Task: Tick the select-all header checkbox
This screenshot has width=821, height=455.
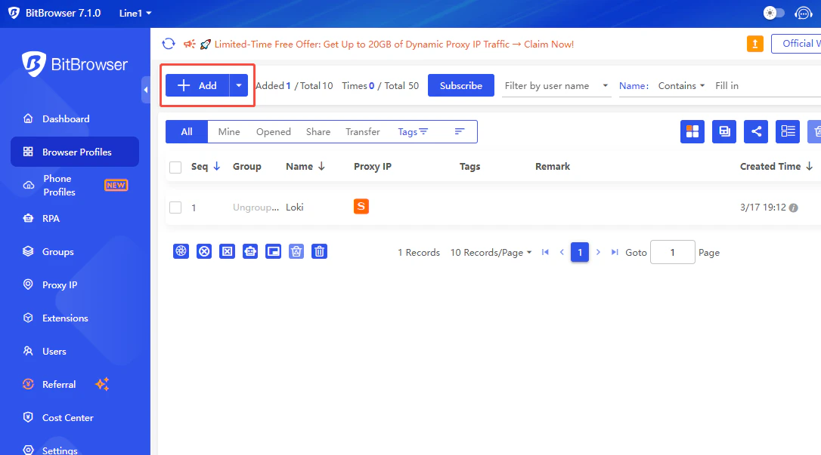Action: (175, 168)
